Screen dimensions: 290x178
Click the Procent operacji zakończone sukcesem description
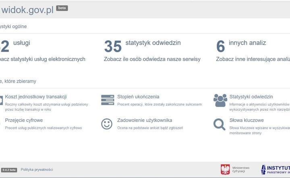[x=159, y=104]
